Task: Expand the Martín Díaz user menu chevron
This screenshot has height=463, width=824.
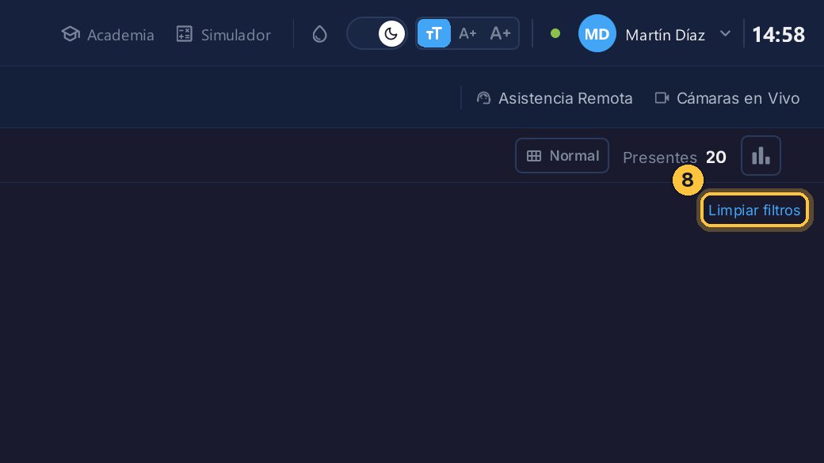Action: pyautogui.click(x=725, y=33)
